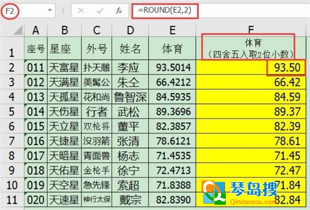This screenshot has width=310, height=210.
Task: Select cell containing 李应
Action: tap(130, 67)
